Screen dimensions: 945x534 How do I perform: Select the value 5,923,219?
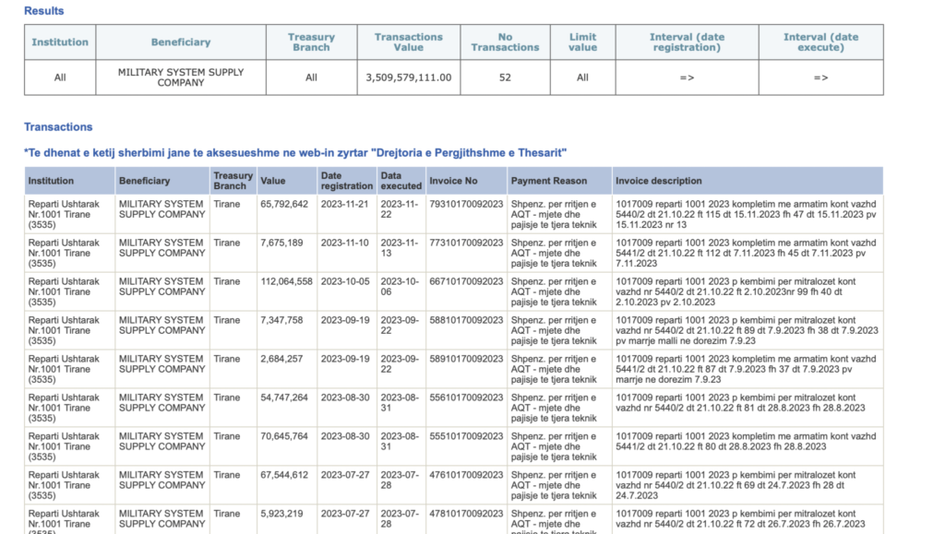(282, 514)
